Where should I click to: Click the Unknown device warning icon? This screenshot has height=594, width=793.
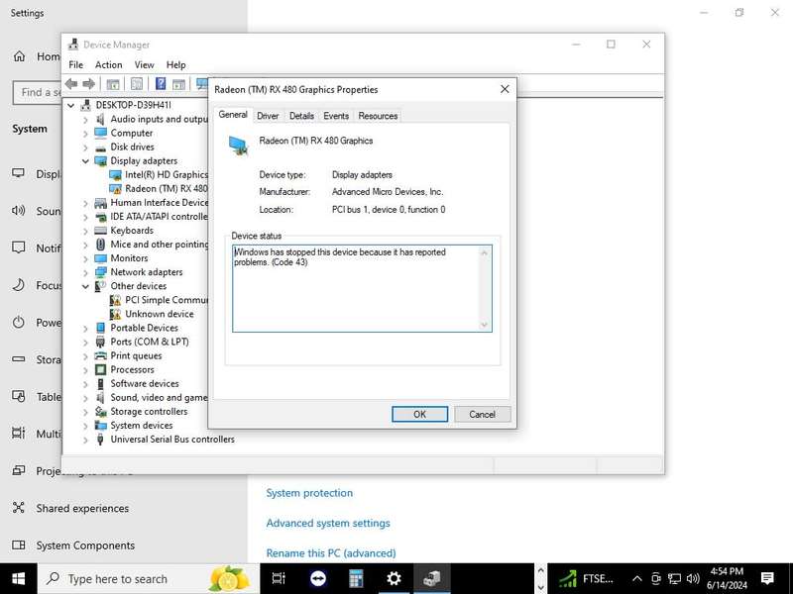pos(115,314)
